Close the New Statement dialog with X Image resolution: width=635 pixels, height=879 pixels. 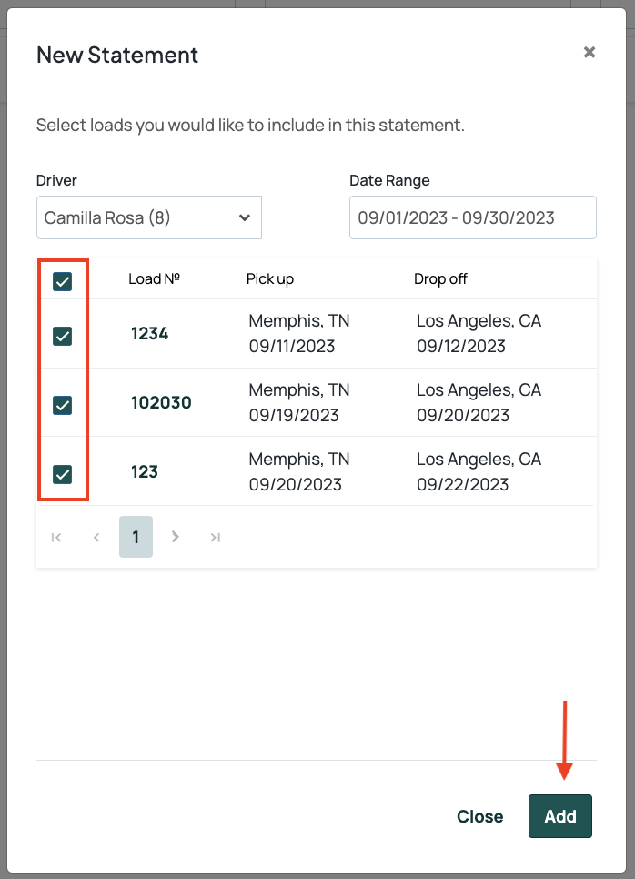[589, 52]
